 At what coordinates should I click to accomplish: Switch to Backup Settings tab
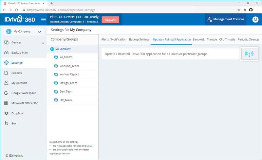(139, 40)
